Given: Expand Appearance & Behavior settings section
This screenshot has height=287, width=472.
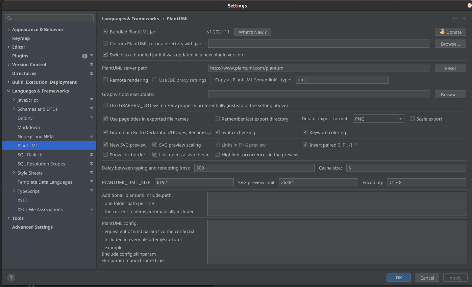Looking at the screenshot, I should coord(8,29).
